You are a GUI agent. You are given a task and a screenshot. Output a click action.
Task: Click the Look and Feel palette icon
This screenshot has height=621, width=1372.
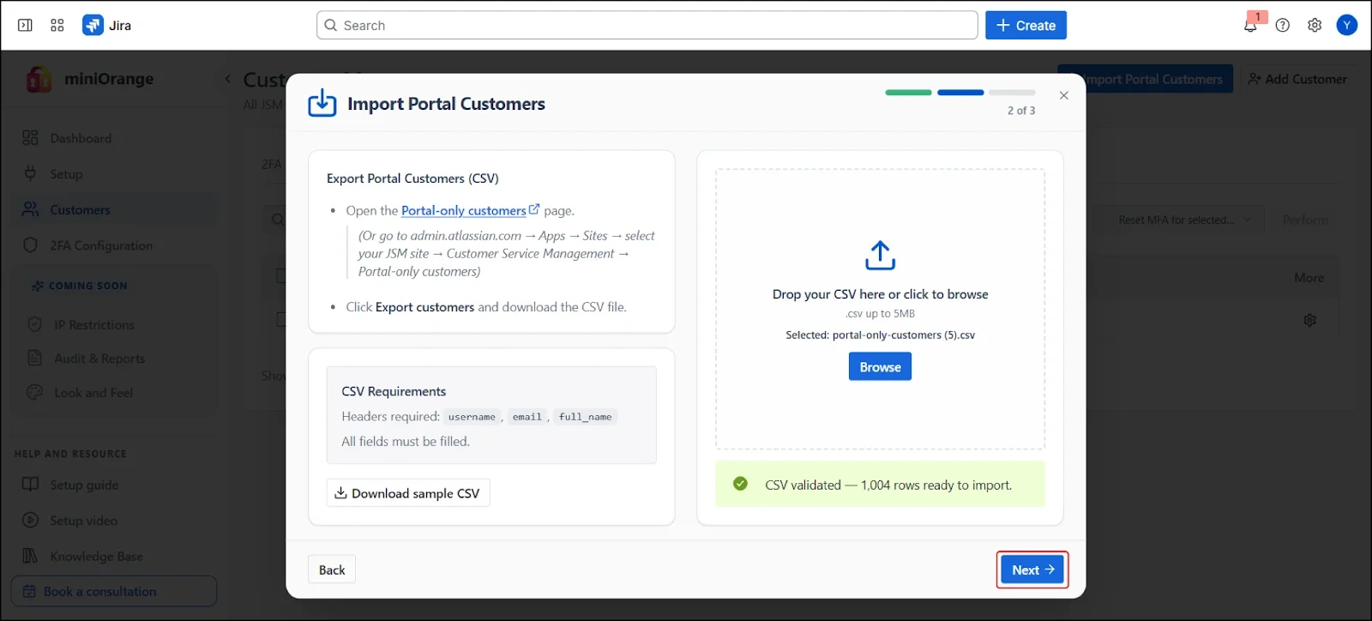click(35, 392)
